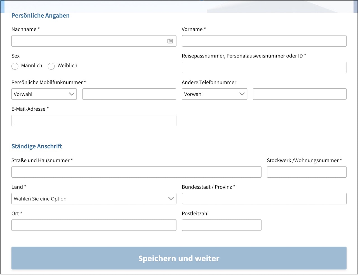Image resolution: width=358 pixels, height=275 pixels.
Task: Open the Vorwahl dropdown for Andere Telefonnummer
Action: point(215,94)
